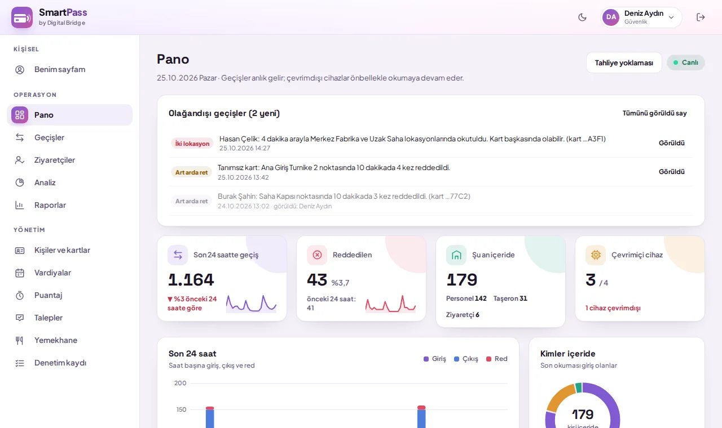Click the Pano grid icon in sidebar
722x428 pixels.
[x=20, y=115]
